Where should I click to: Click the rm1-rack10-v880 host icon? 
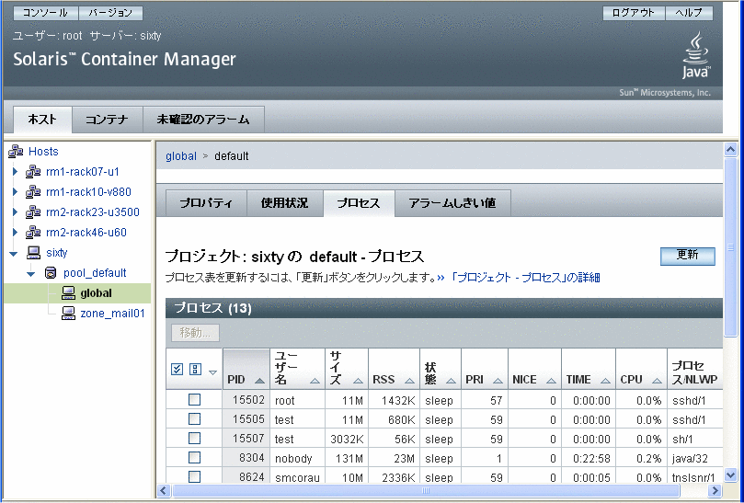tap(33, 191)
